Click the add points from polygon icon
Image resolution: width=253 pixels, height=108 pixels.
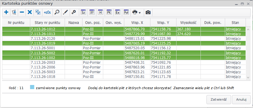14,12
